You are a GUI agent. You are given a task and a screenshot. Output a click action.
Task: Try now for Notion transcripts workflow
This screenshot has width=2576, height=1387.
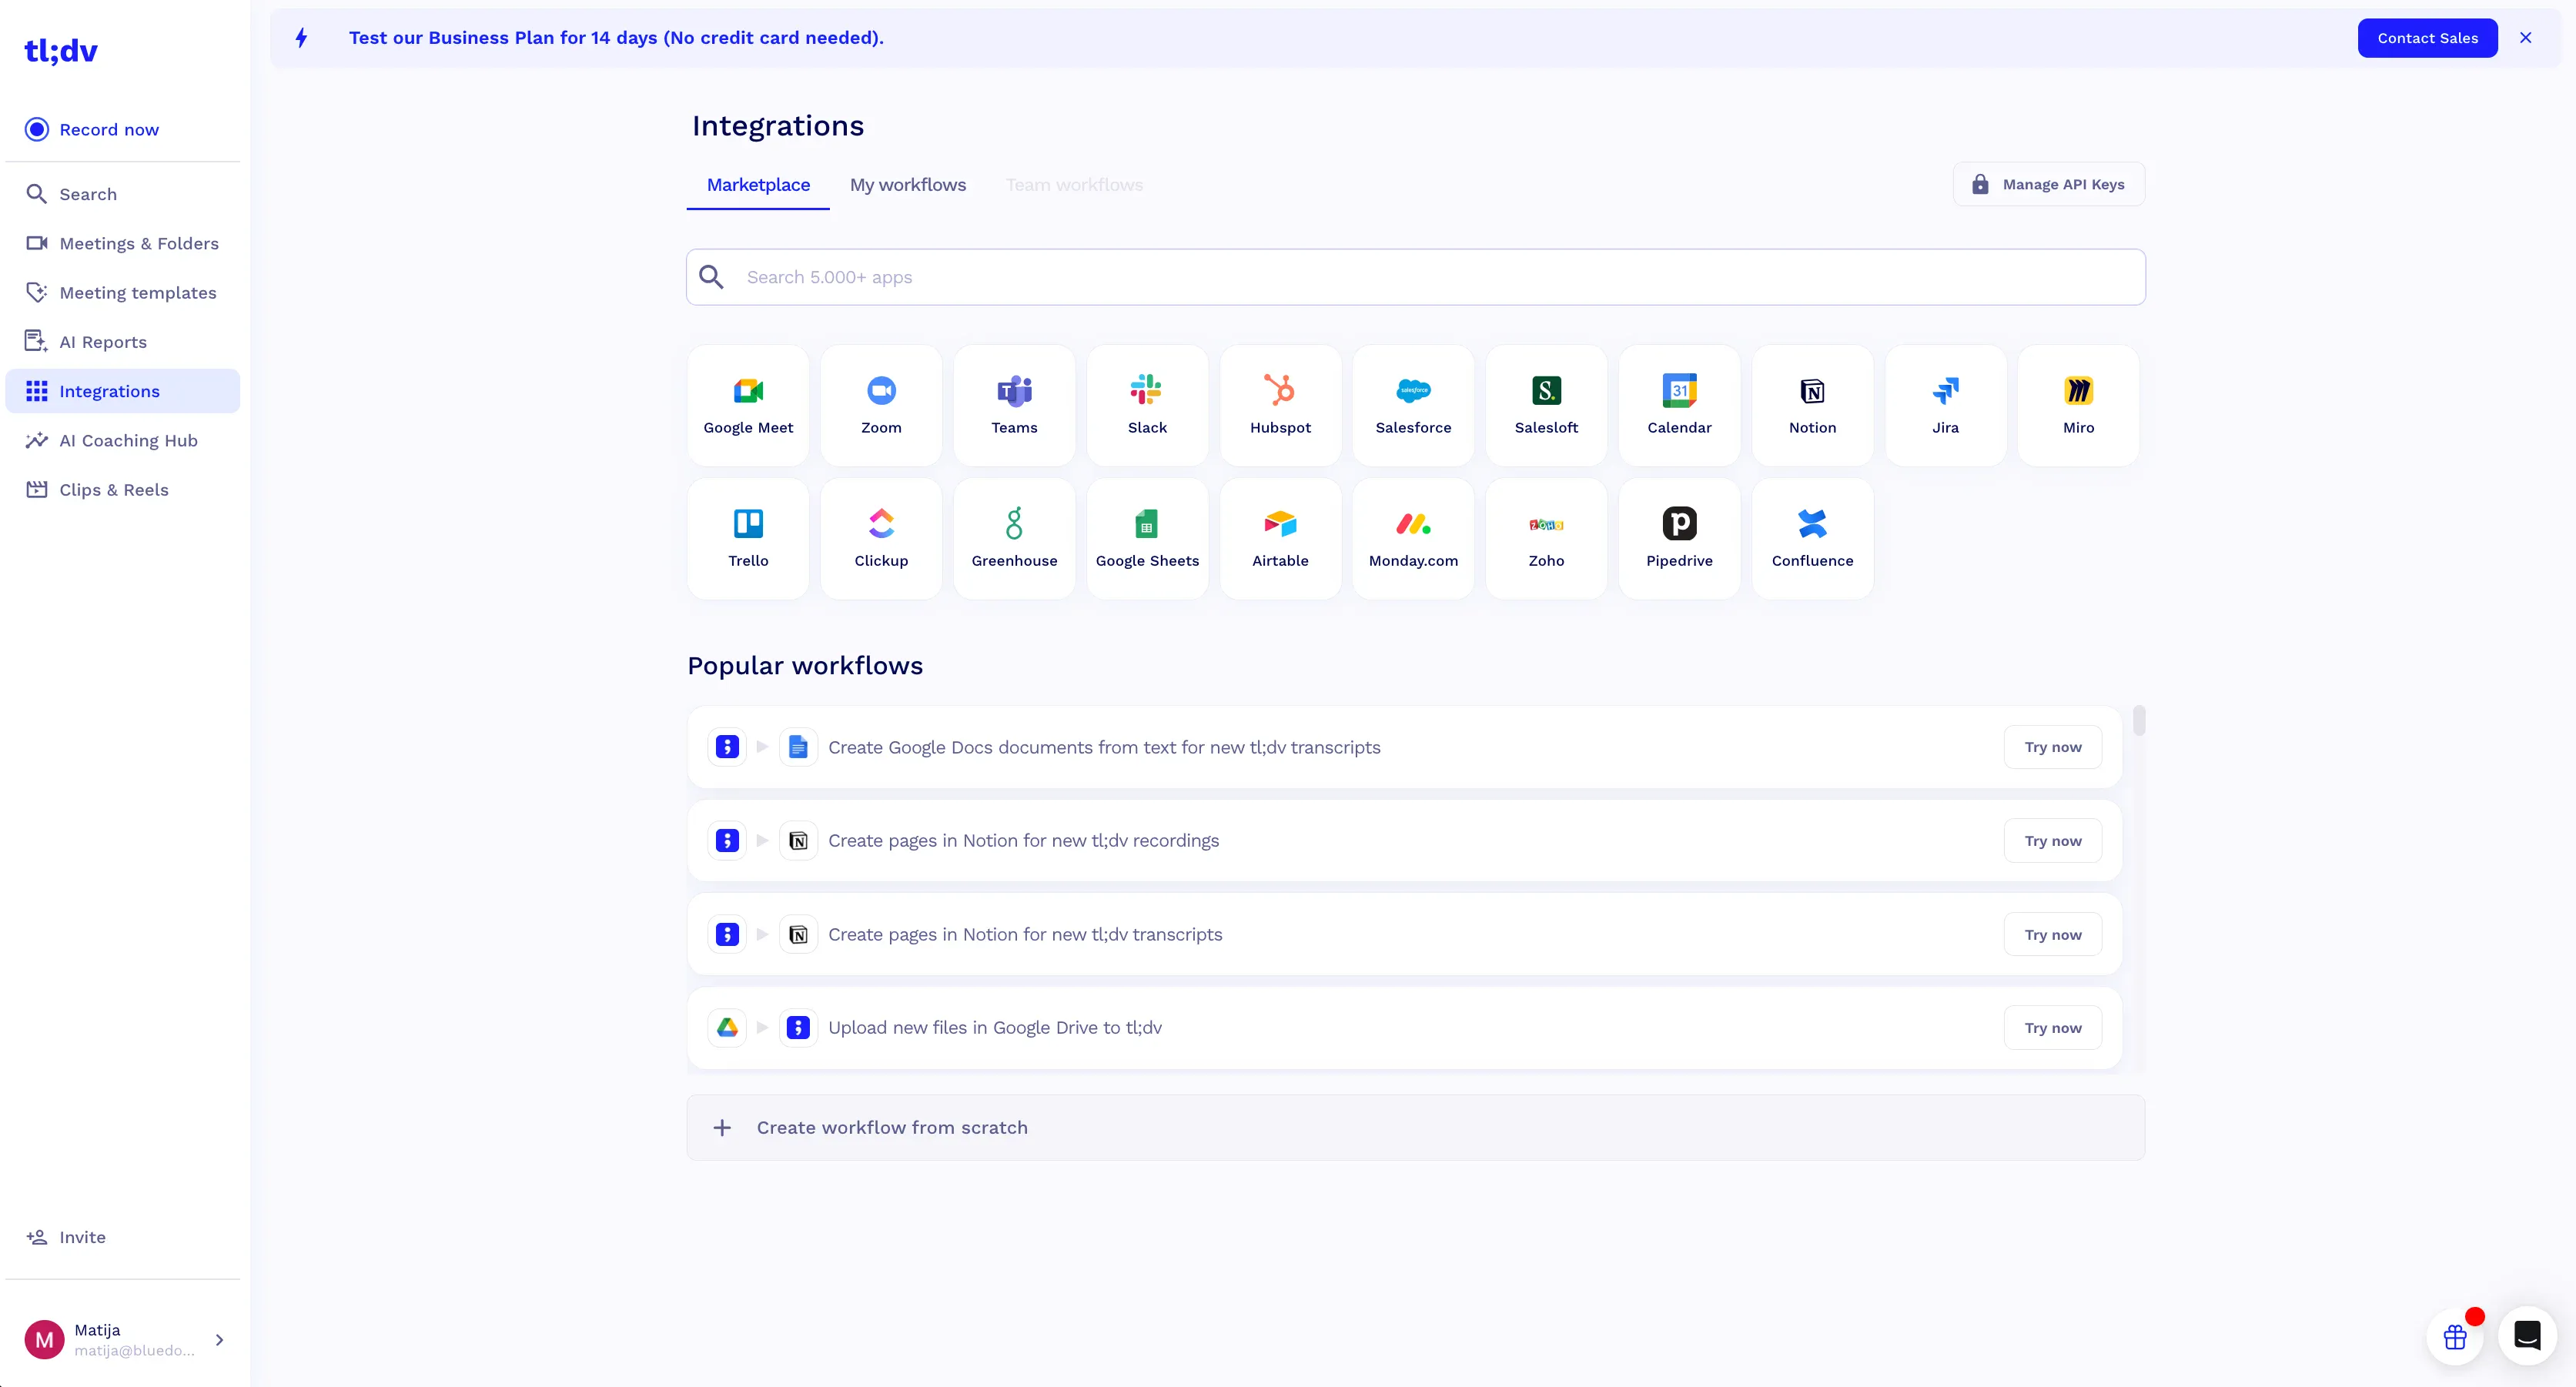click(x=2053, y=934)
